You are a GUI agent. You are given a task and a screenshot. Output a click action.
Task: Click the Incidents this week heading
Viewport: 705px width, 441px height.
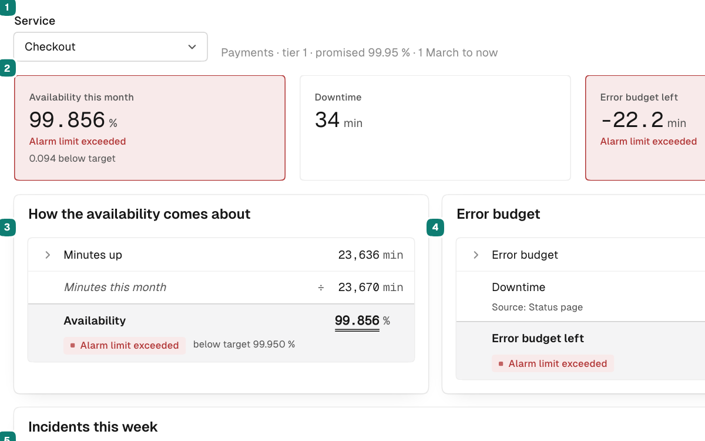point(93,427)
